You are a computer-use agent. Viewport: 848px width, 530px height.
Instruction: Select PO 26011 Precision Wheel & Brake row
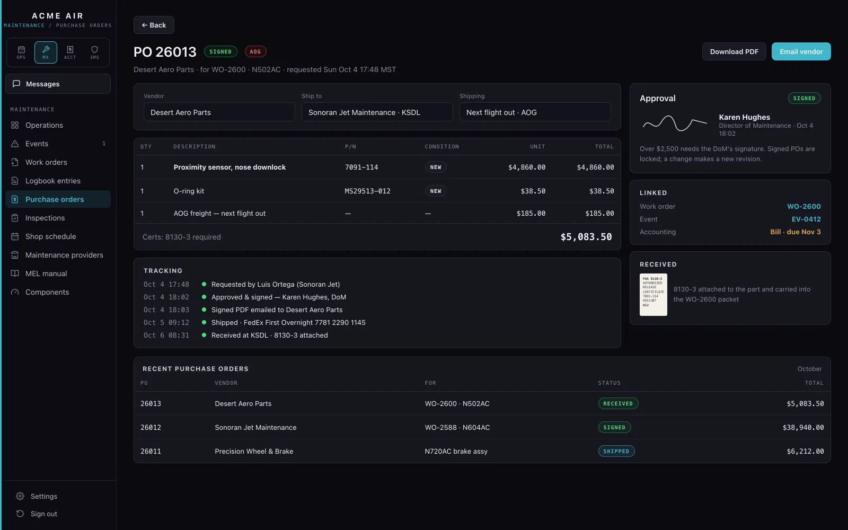482,451
